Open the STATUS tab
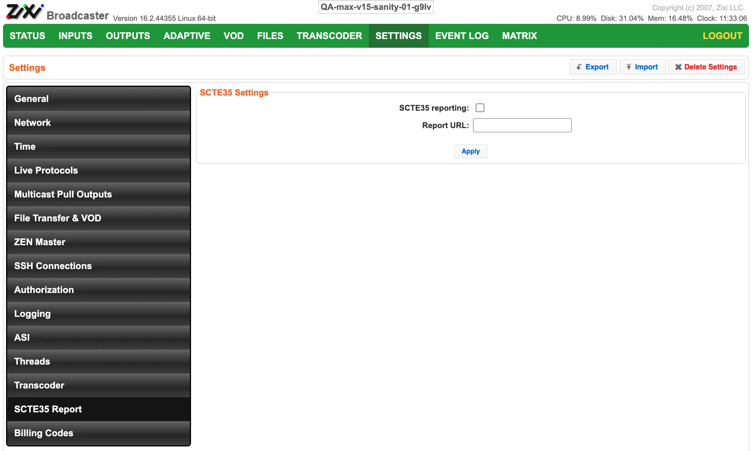The height and width of the screenshot is (451, 752). click(27, 36)
